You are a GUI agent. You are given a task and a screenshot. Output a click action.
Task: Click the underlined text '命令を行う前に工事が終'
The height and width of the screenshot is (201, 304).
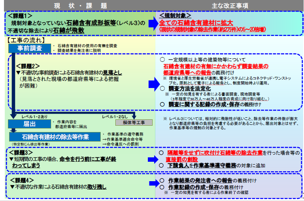[x=88, y=159]
